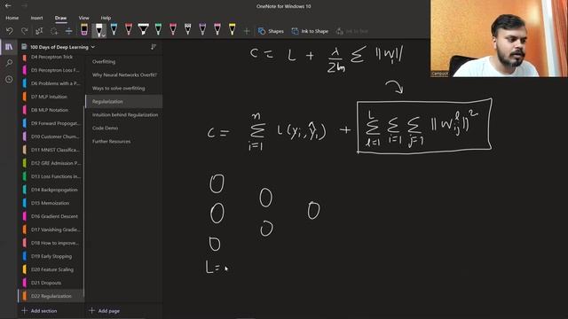The width and height of the screenshot is (568, 319).
Task: Select the Regularization page
Action: pyautogui.click(x=124, y=102)
